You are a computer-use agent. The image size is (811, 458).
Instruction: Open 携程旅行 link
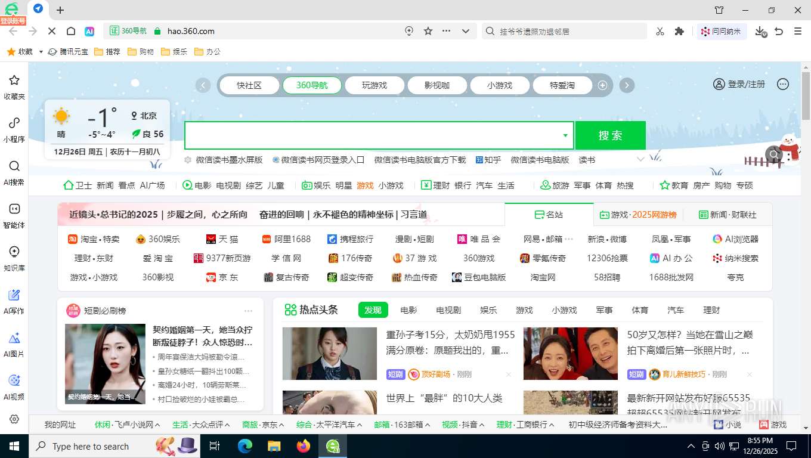[350, 239]
